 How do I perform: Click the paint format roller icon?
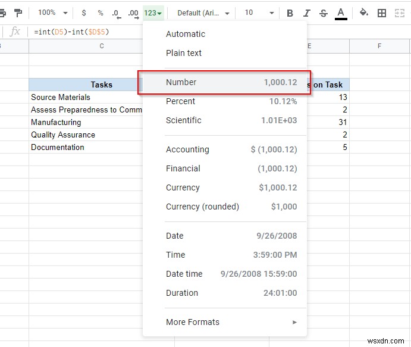point(18,12)
